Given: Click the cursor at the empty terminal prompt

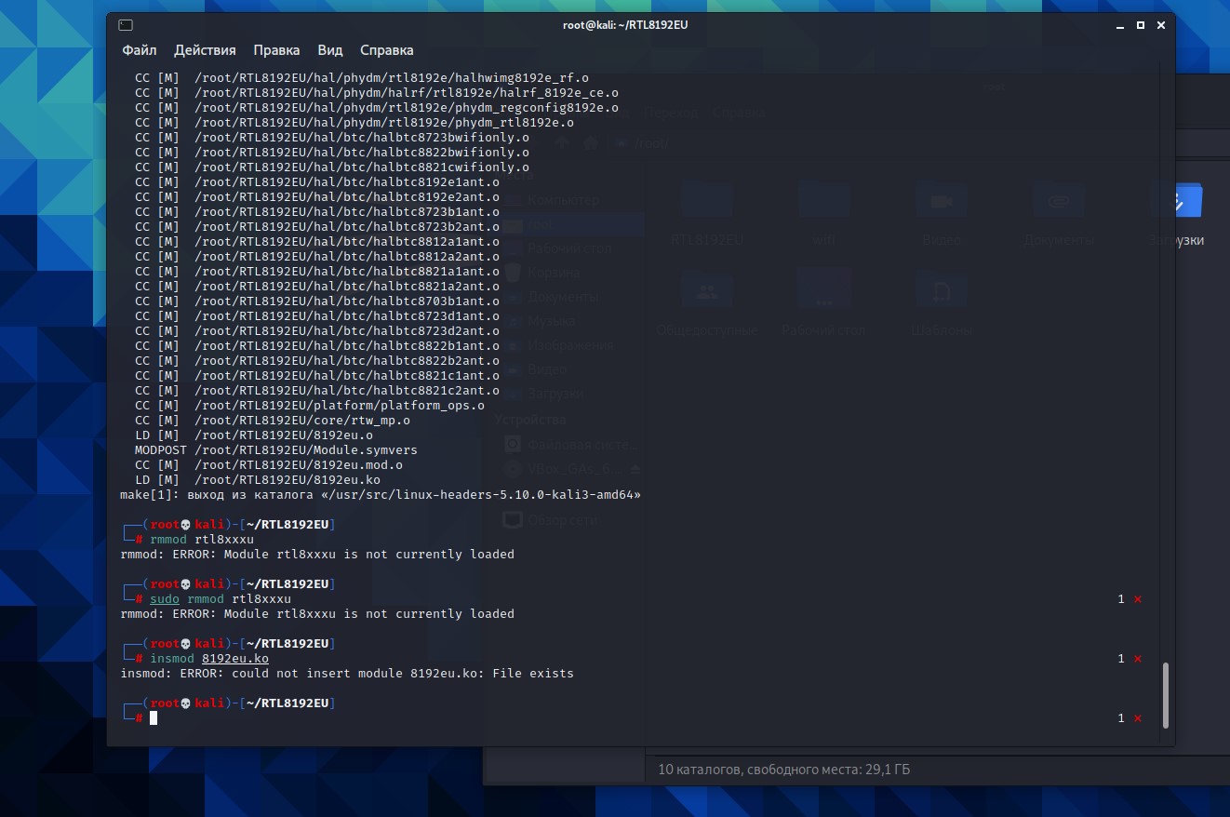Looking at the screenshot, I should pyautogui.click(x=154, y=717).
